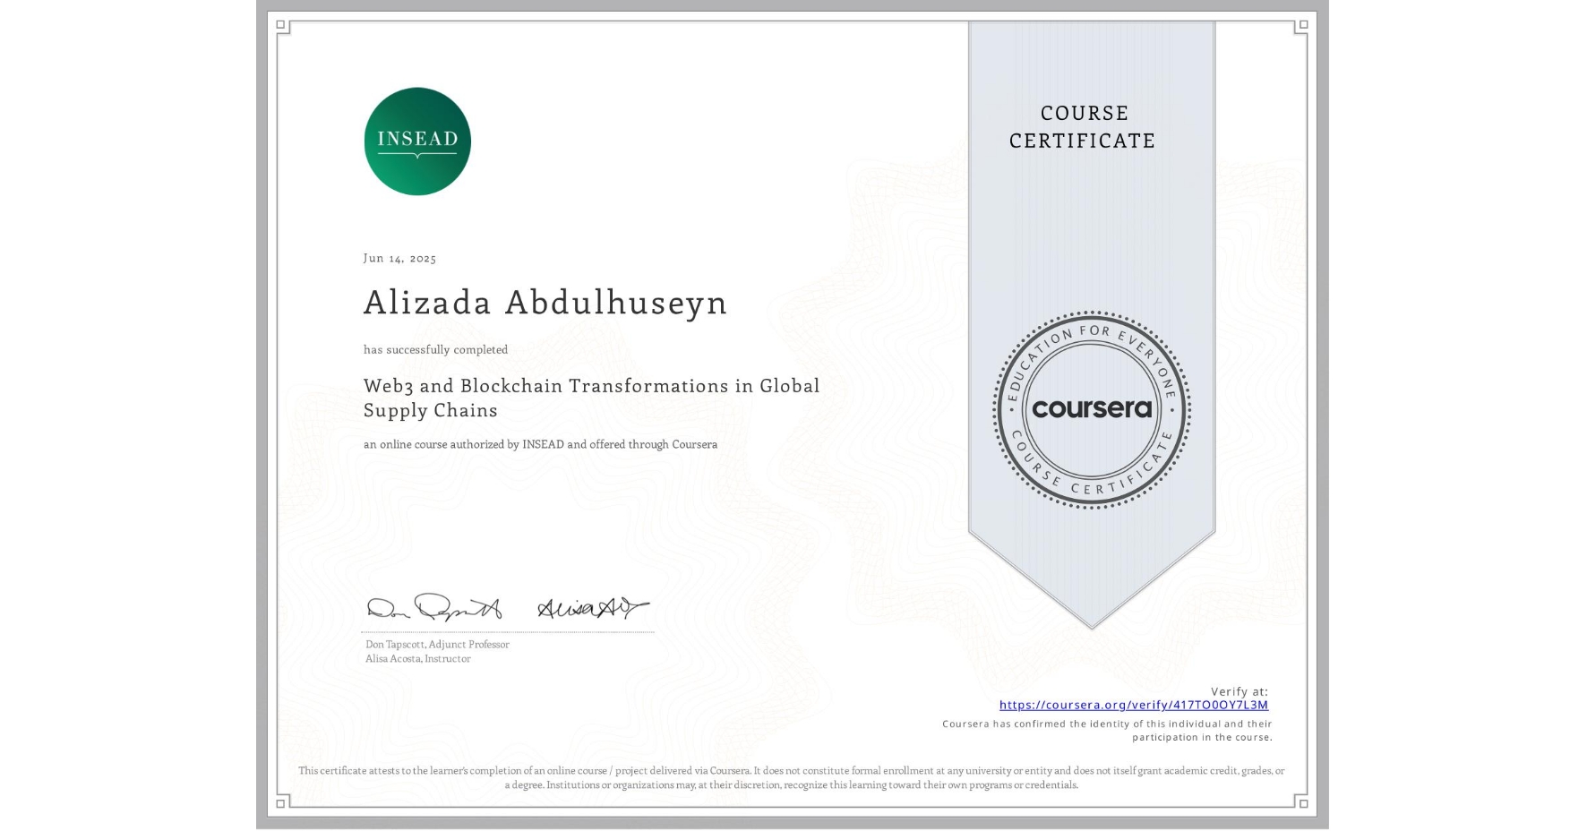The height and width of the screenshot is (831, 1587).
Task: Click the INSEAD green circular logo
Action: [417, 141]
